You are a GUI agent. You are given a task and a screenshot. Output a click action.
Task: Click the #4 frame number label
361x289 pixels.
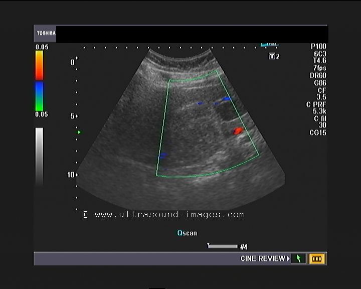[x=244, y=247]
